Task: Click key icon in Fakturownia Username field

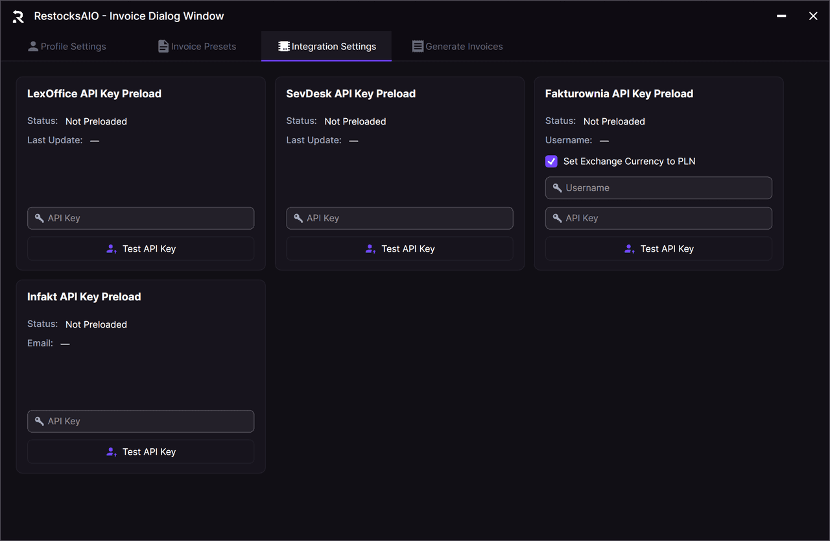Action: point(558,188)
